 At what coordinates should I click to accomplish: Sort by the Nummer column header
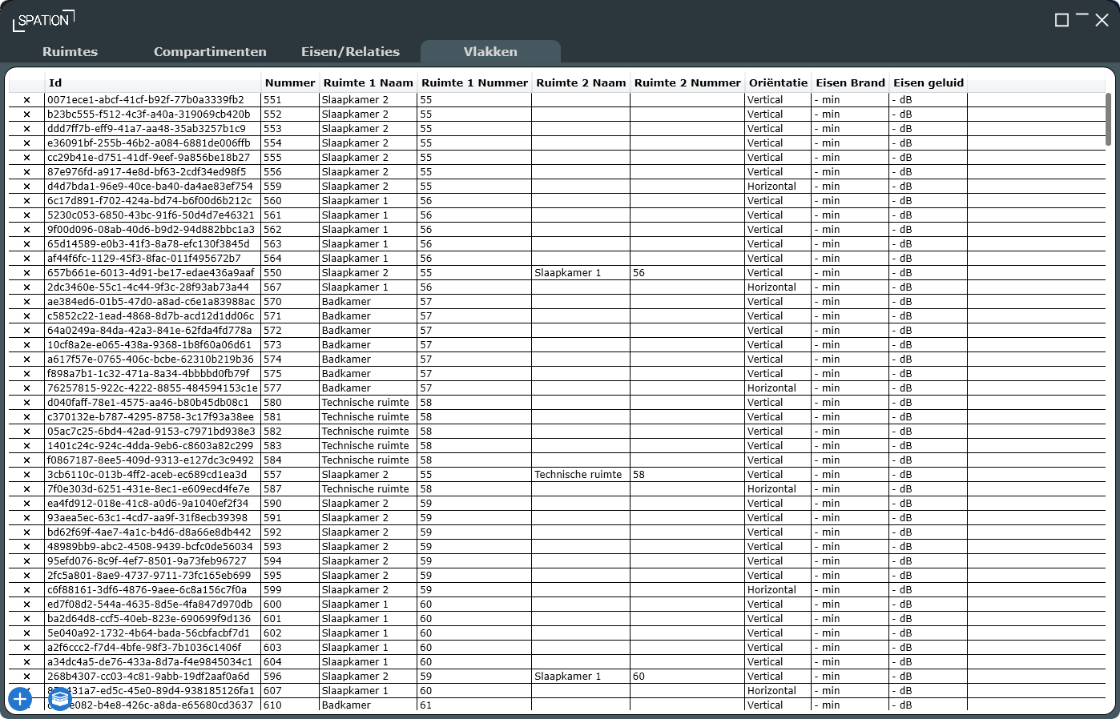(290, 82)
